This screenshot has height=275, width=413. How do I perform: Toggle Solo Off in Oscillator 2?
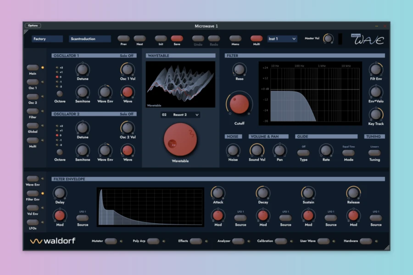[127, 114]
